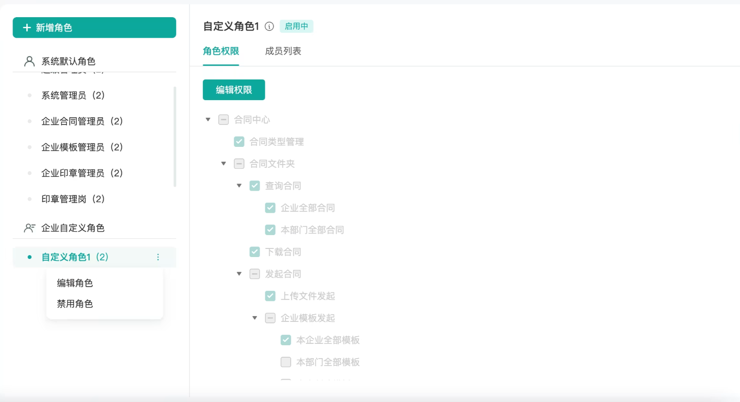Collapse the 查询合同 tree node arrow

click(239, 186)
